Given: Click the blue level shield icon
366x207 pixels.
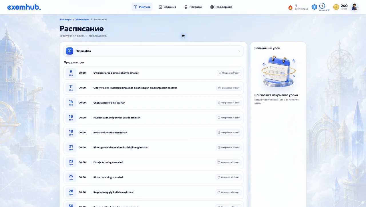Looking at the screenshot, I should pyautogui.click(x=314, y=7).
